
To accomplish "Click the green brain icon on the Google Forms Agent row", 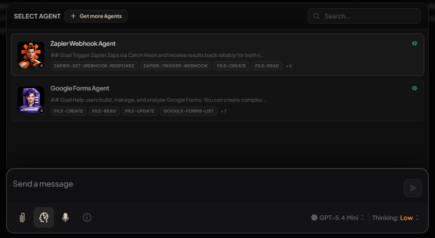I will (414, 88).
